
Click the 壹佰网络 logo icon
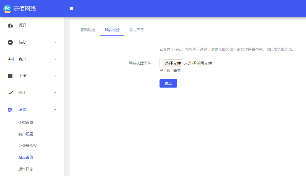[8, 9]
